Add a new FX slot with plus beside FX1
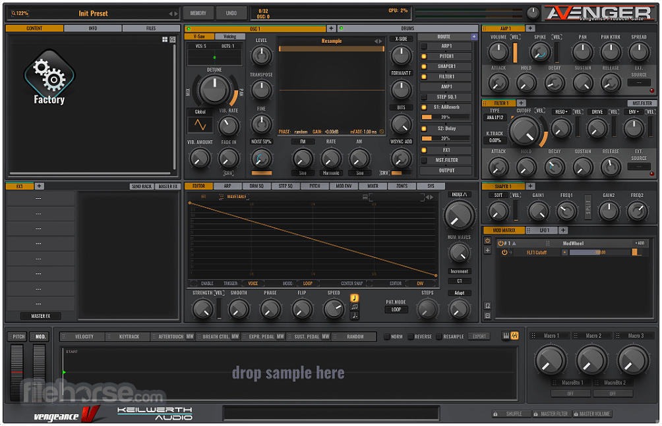The height and width of the screenshot is (426, 662). pos(39,186)
